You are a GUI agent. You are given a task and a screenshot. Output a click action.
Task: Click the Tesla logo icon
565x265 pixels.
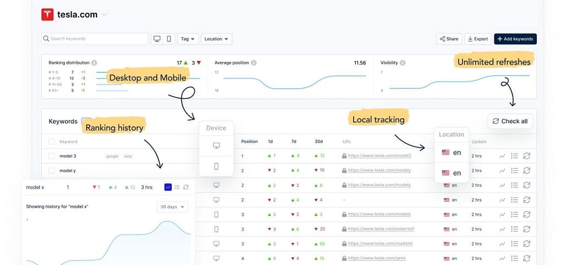pos(47,15)
